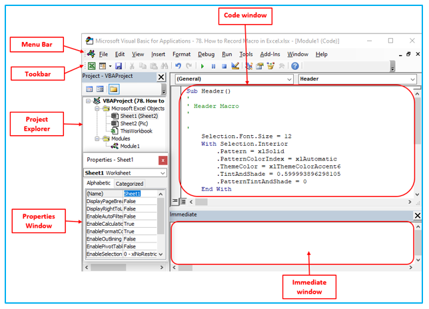Click the code window horizontal scroll right arrow

click(410, 202)
